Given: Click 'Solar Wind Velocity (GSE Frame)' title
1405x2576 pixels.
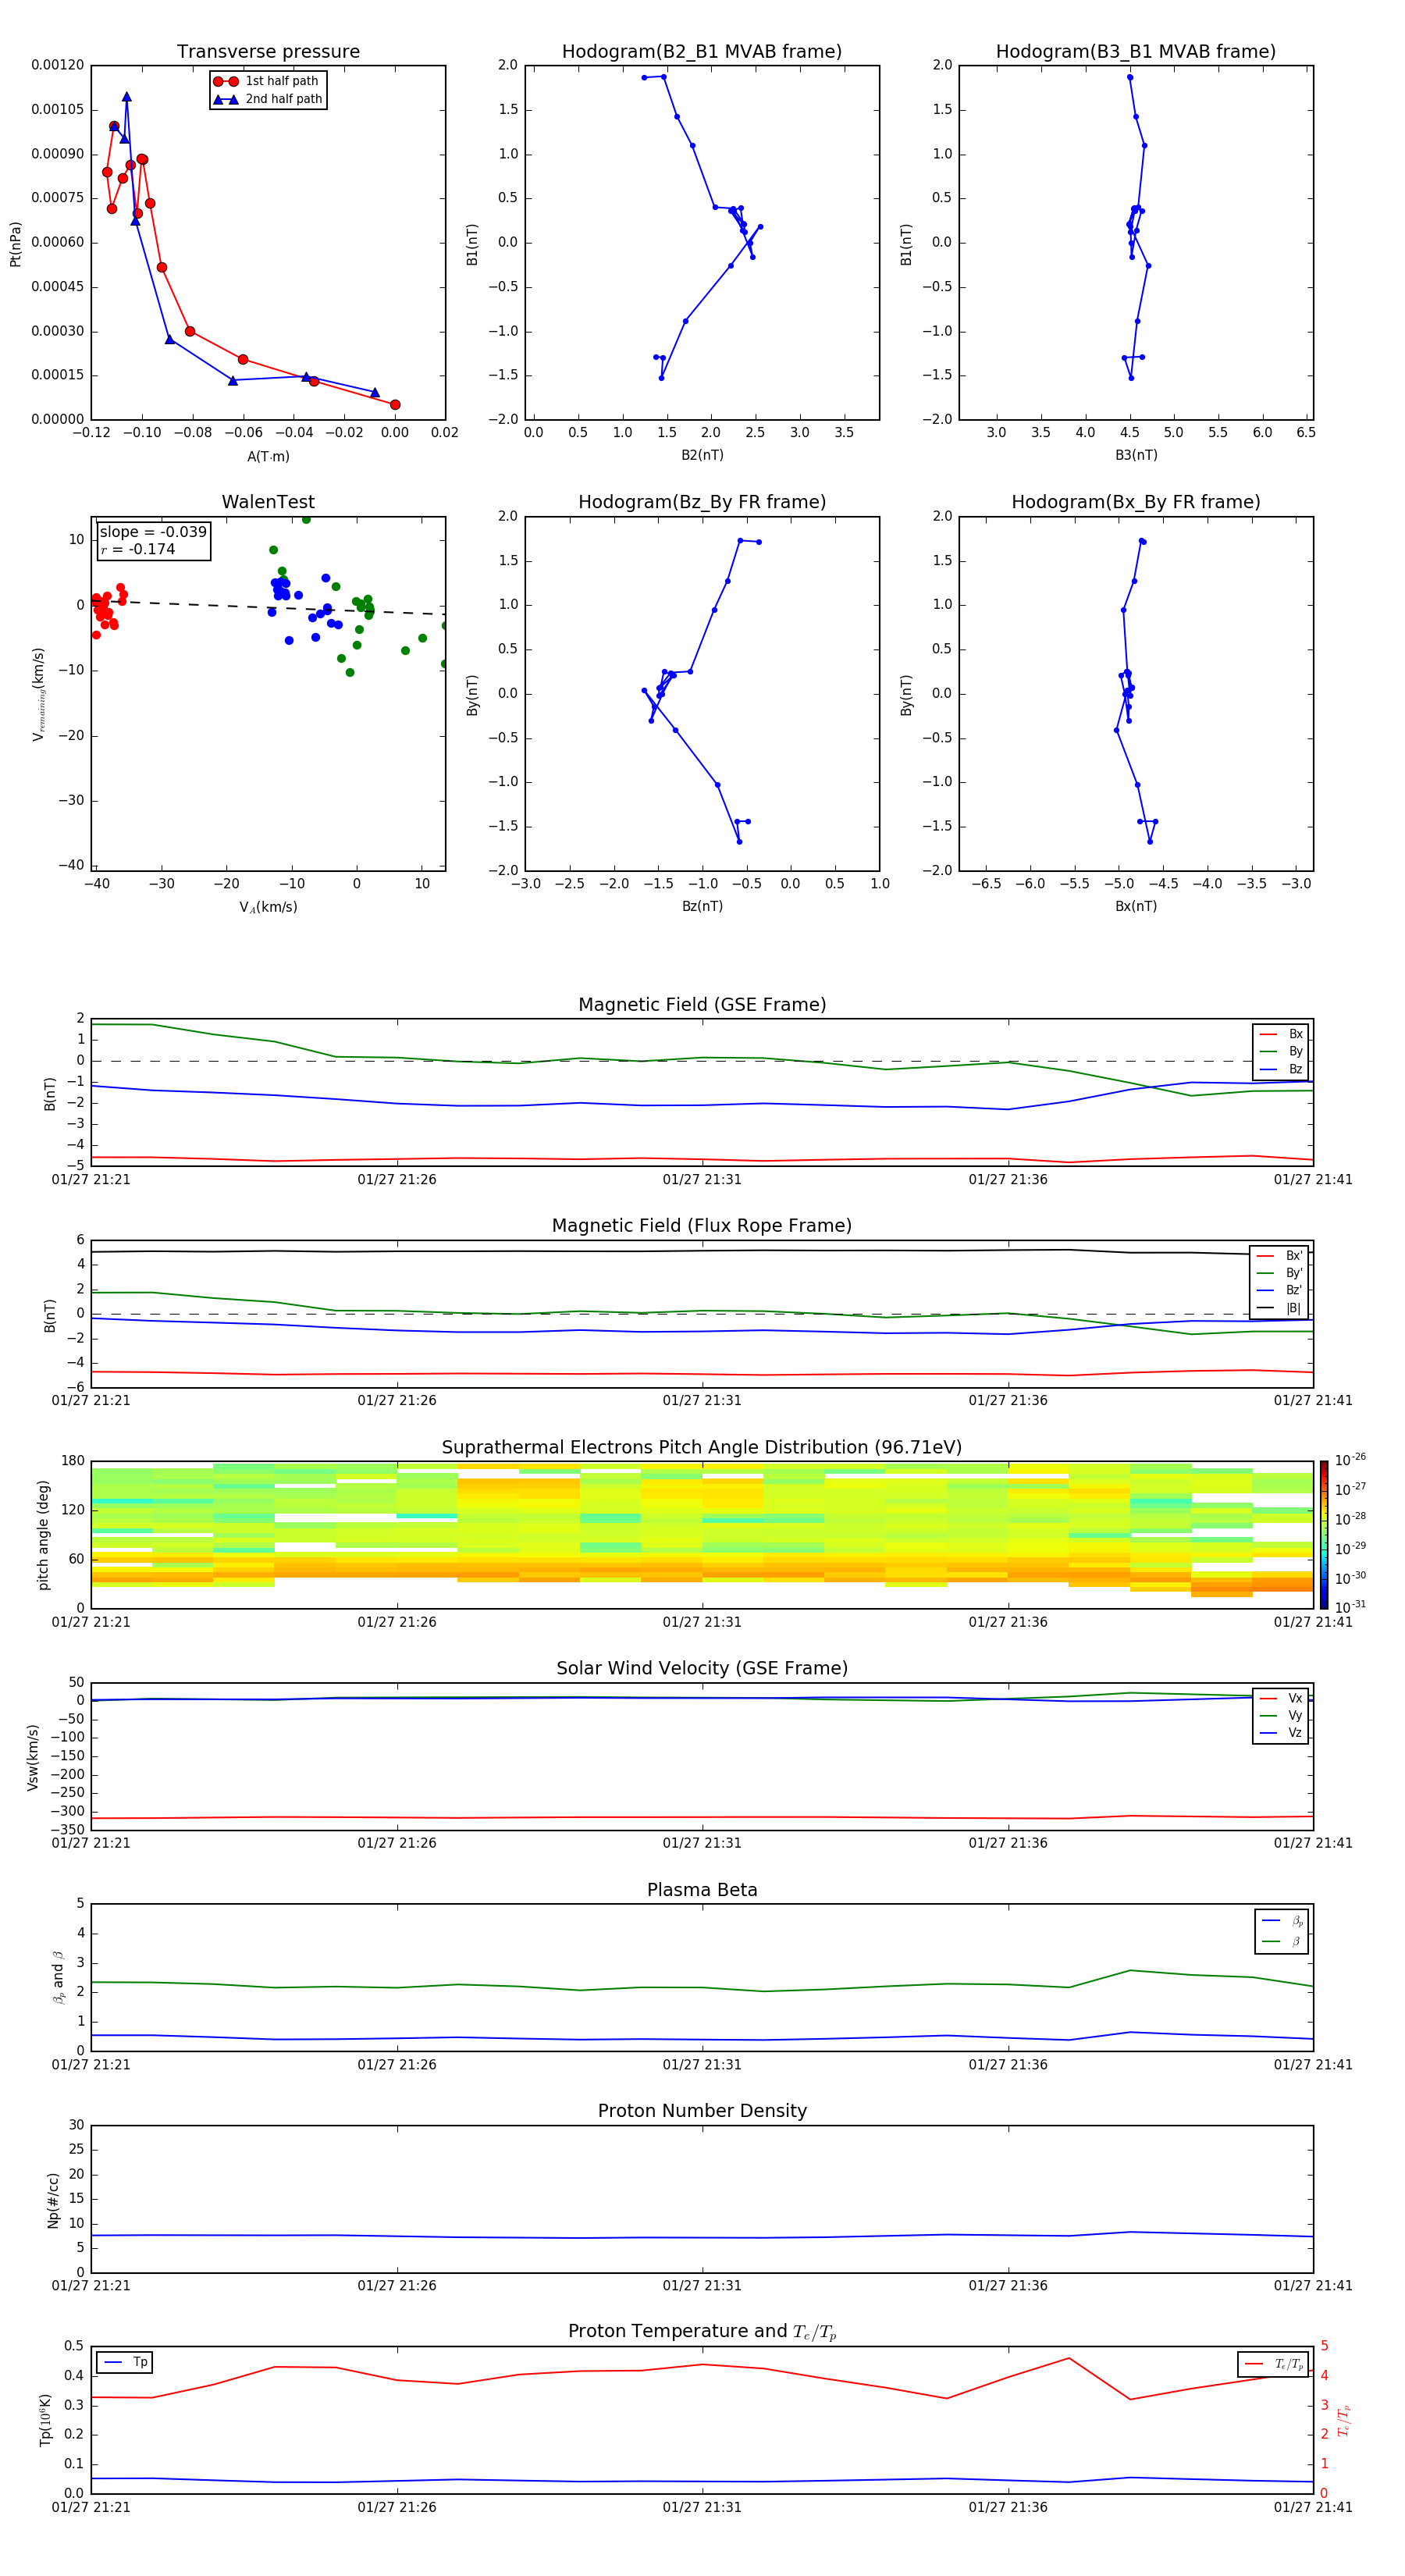Looking at the screenshot, I should click(x=702, y=1668).
